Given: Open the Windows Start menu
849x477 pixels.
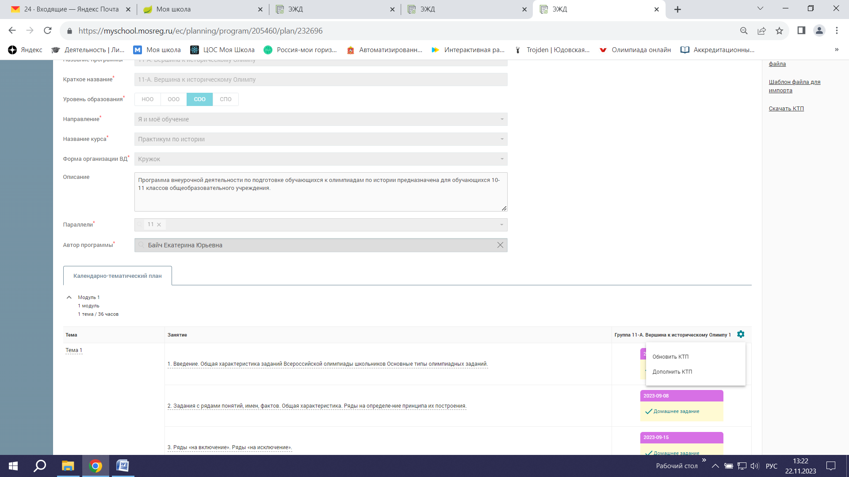Looking at the screenshot, I should click(13, 466).
